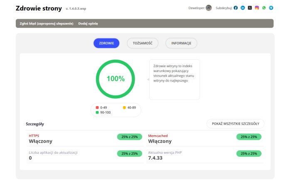This screenshot has width=291, height=182.
Task: Click the green 90-100 legend swatch
Action: (x=97, y=112)
